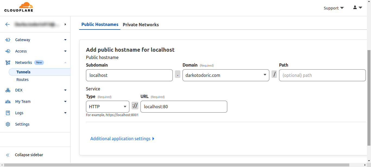The height and width of the screenshot is (167, 371).
Task: Open the user account menu
Action: coord(357,8)
